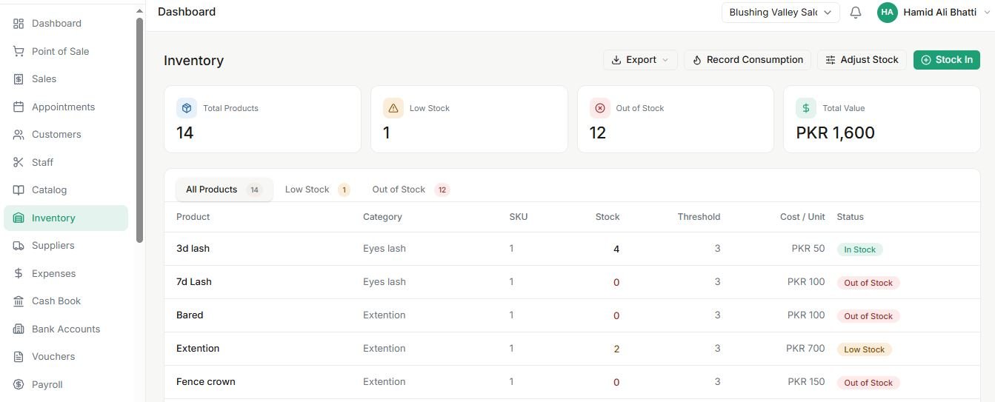Click the Dashboard header title
The width and height of the screenshot is (995, 402).
point(187,12)
